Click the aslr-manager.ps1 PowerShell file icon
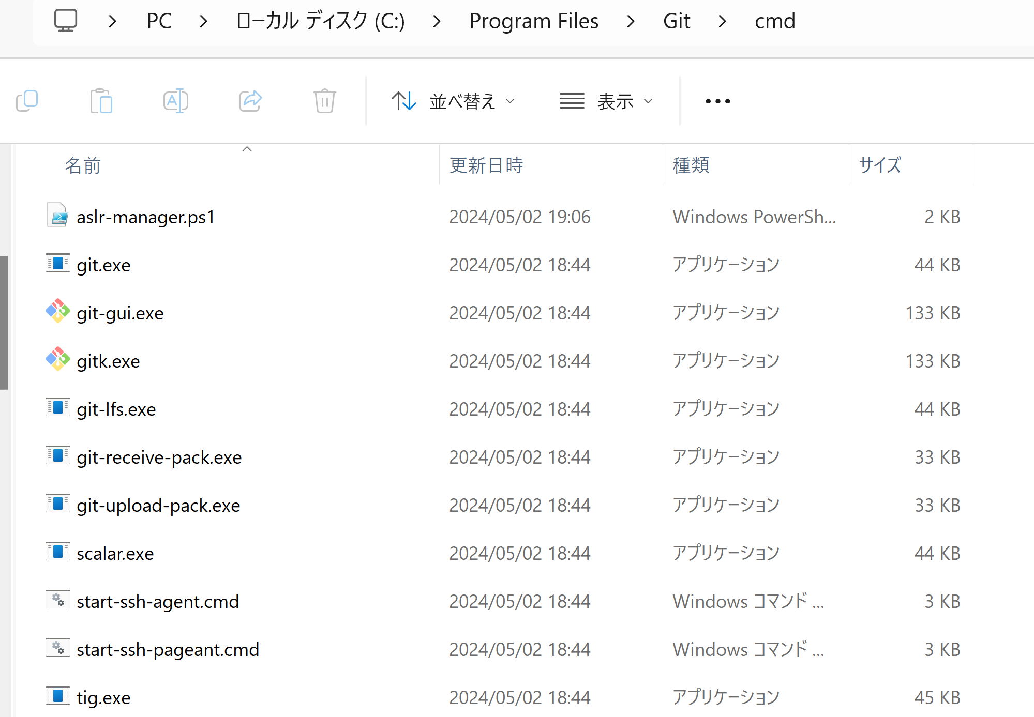 57,215
